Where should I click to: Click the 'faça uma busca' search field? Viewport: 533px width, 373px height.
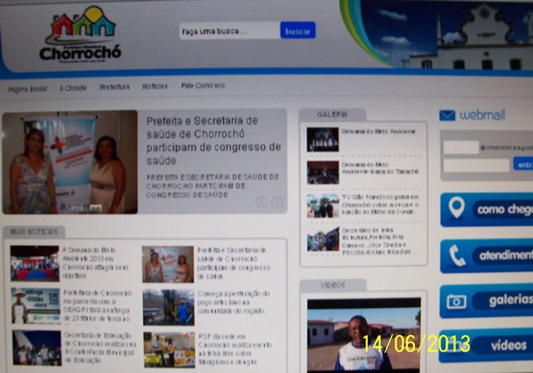[x=228, y=30]
